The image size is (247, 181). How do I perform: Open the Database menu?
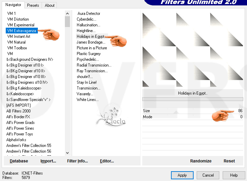19,161
